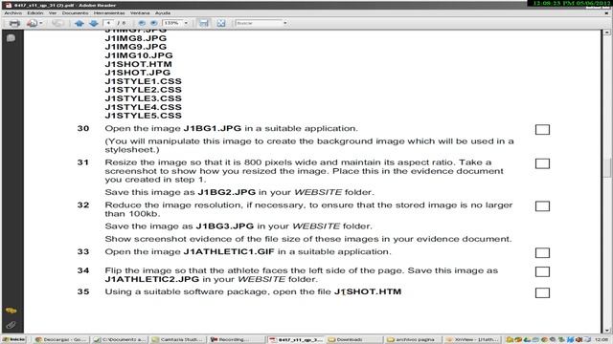Open the Ayuda menu
Screen dimensions: 613x344
tap(163, 12)
